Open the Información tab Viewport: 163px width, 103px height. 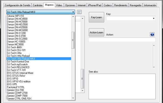click(150, 5)
